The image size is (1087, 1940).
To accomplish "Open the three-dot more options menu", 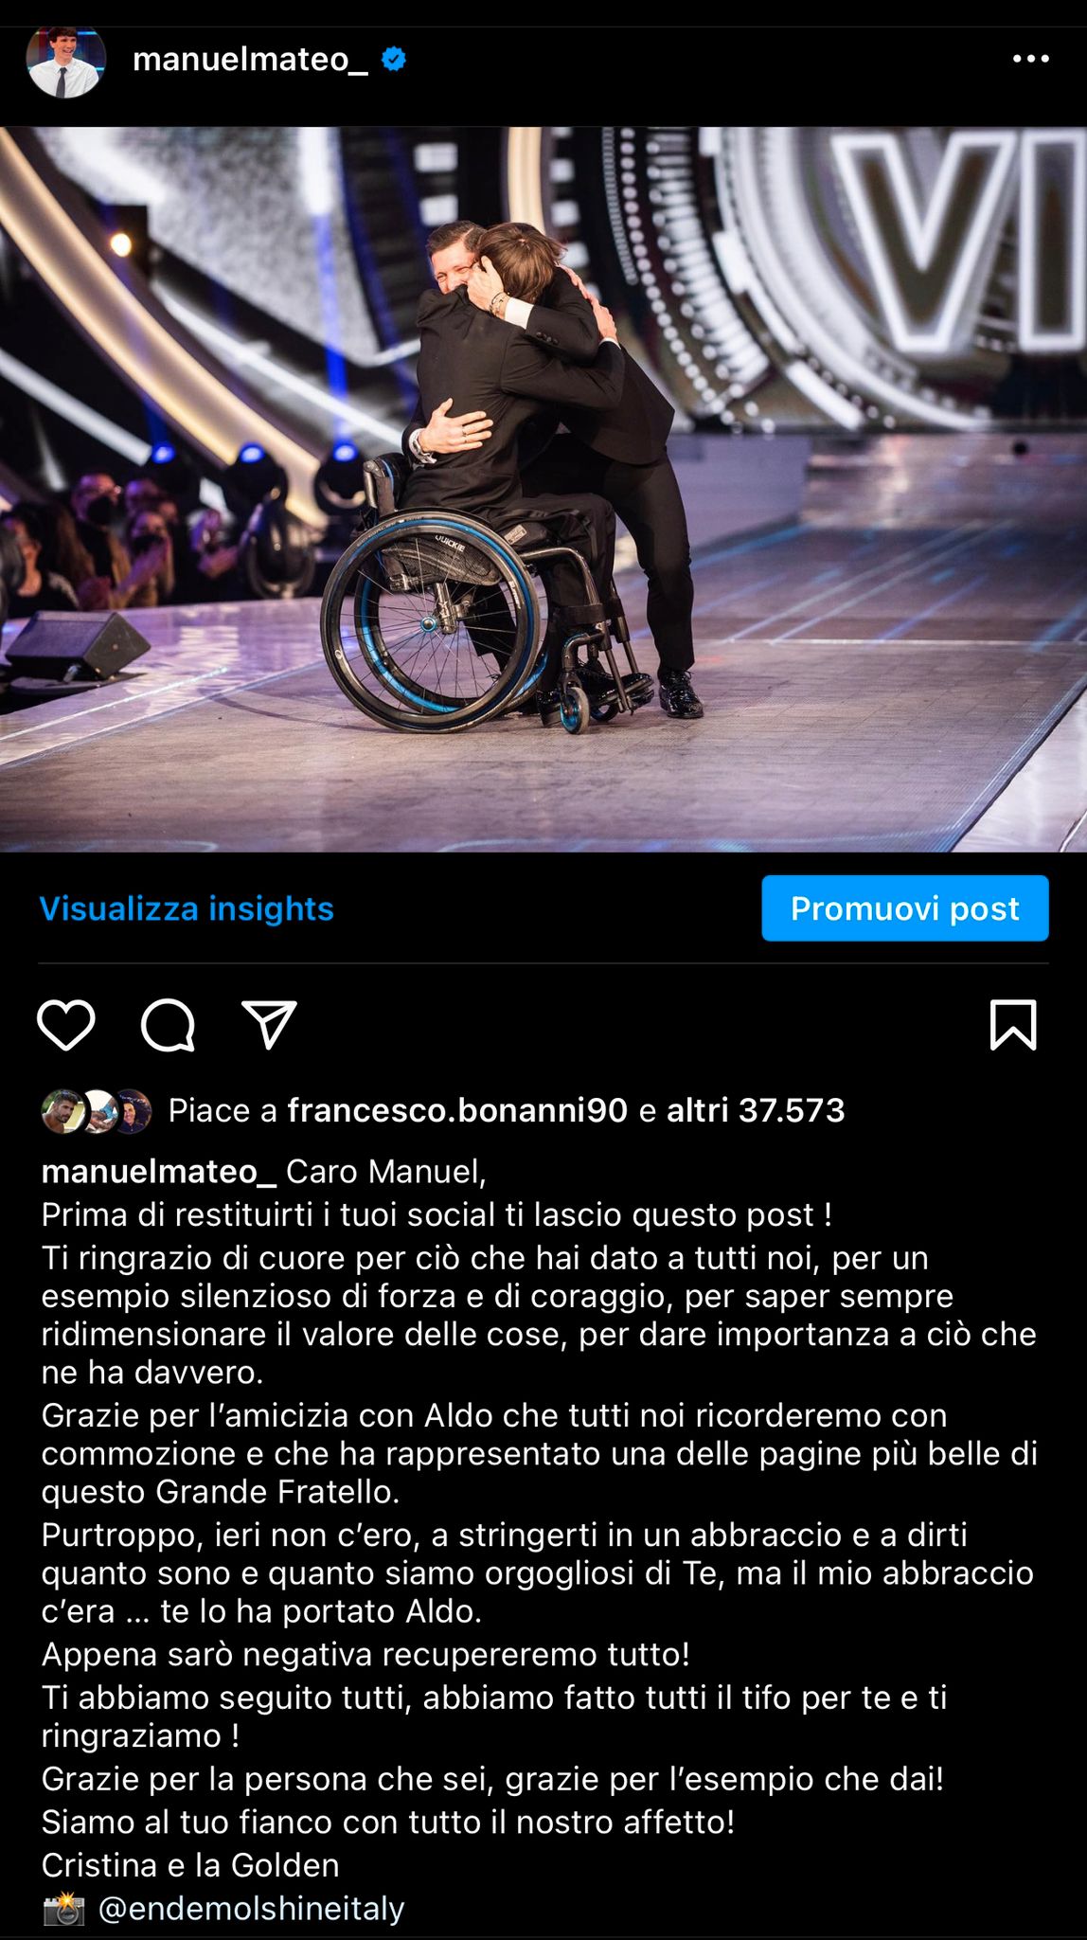I will 1031,59.
